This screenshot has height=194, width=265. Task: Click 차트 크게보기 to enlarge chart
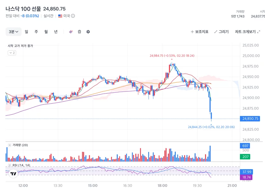click(x=245, y=32)
